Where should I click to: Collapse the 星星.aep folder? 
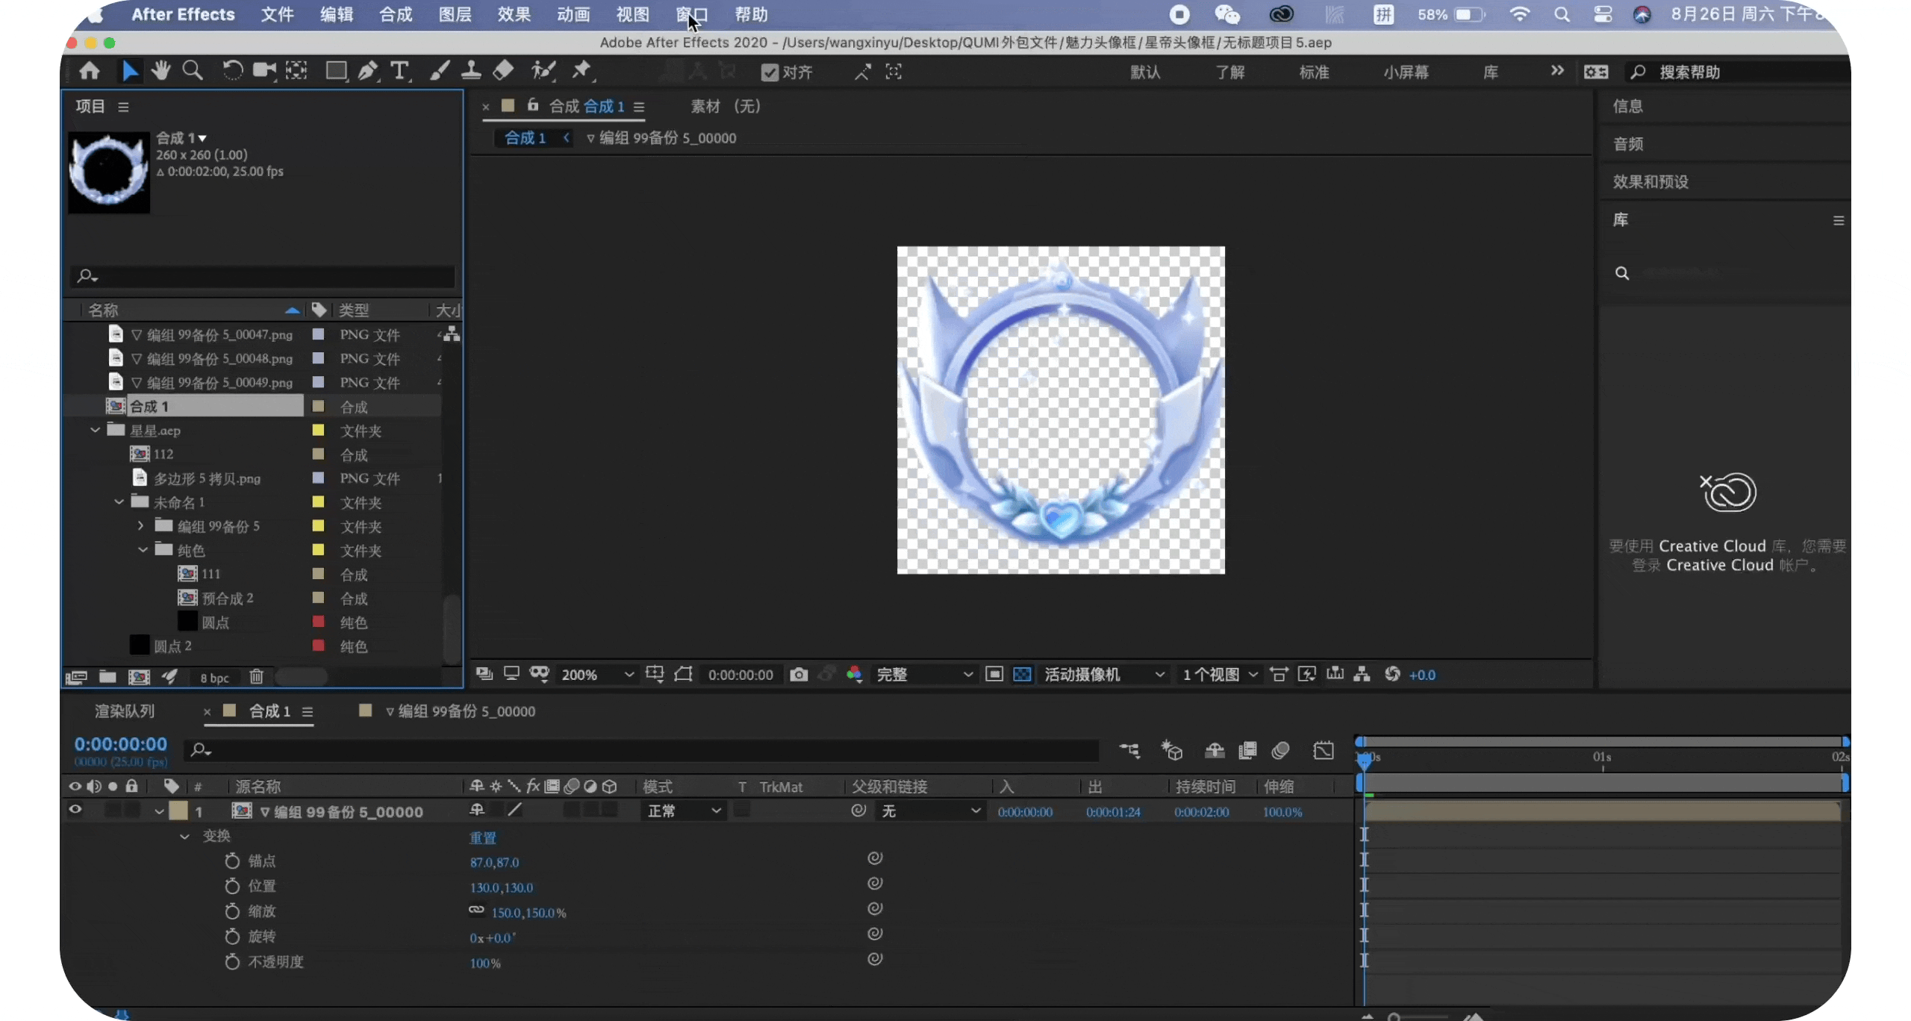pyautogui.click(x=95, y=431)
